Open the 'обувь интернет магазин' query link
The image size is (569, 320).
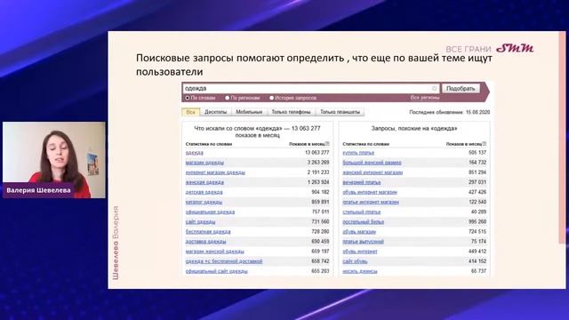pyautogui.click(x=370, y=192)
